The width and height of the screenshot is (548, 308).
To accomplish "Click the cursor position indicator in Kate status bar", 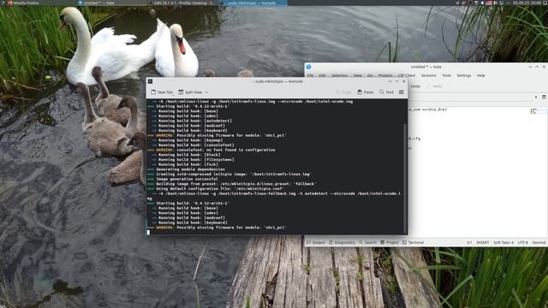I will click(x=469, y=242).
